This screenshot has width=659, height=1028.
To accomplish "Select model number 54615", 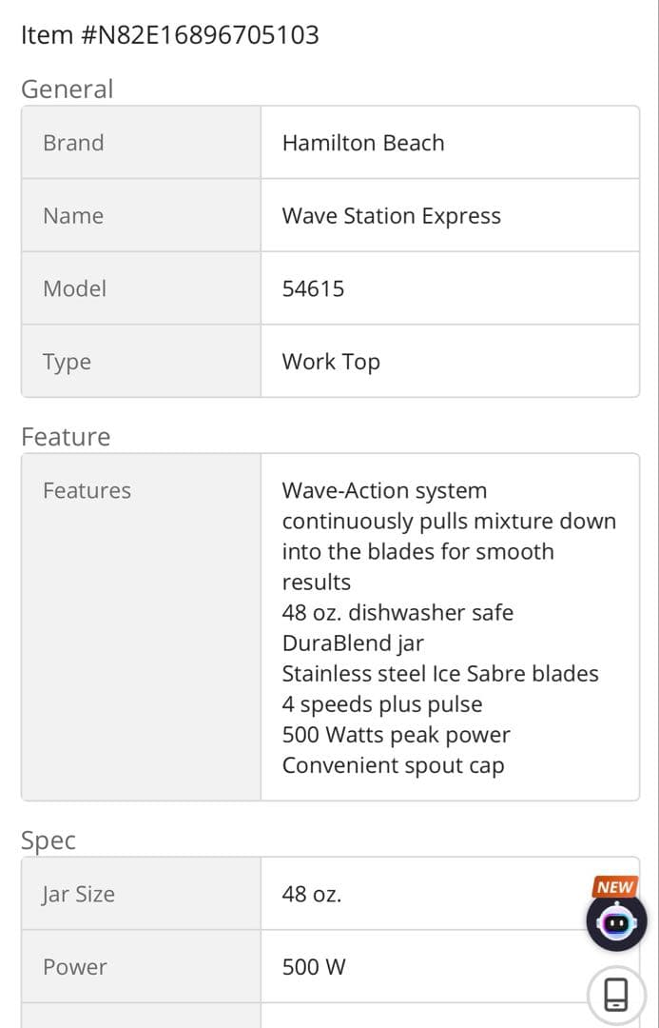I will [313, 288].
